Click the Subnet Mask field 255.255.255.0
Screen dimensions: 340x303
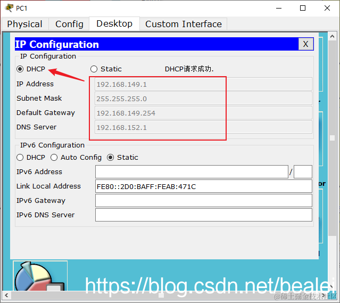[203, 99]
